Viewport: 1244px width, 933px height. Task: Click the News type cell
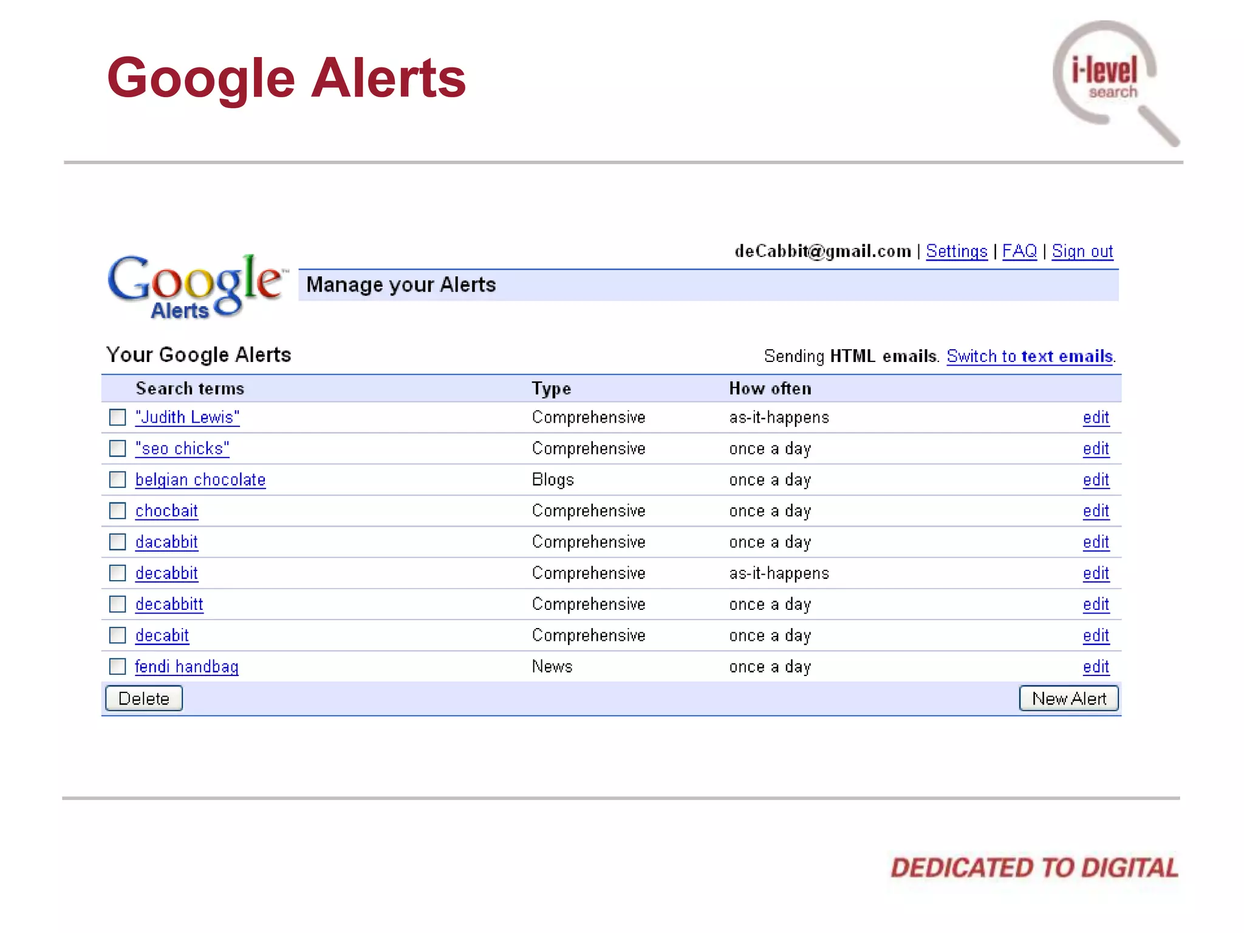click(552, 666)
